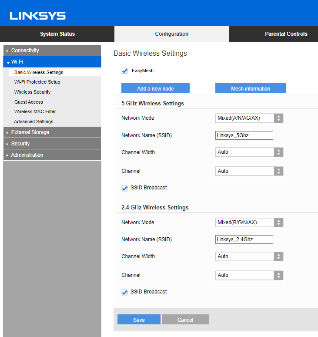Collapse the Wi-Fi section
318x337 pixels.
point(52,62)
